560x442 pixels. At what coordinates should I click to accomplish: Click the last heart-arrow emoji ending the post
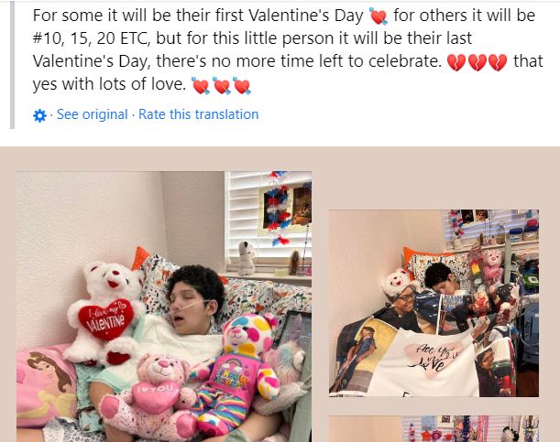242,86
